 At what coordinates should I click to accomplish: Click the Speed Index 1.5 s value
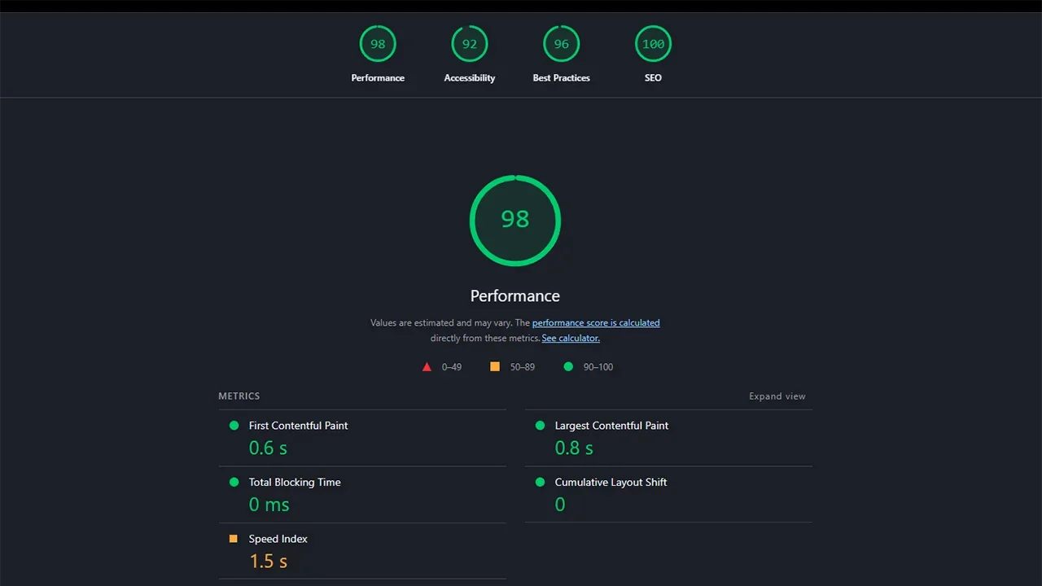click(268, 562)
